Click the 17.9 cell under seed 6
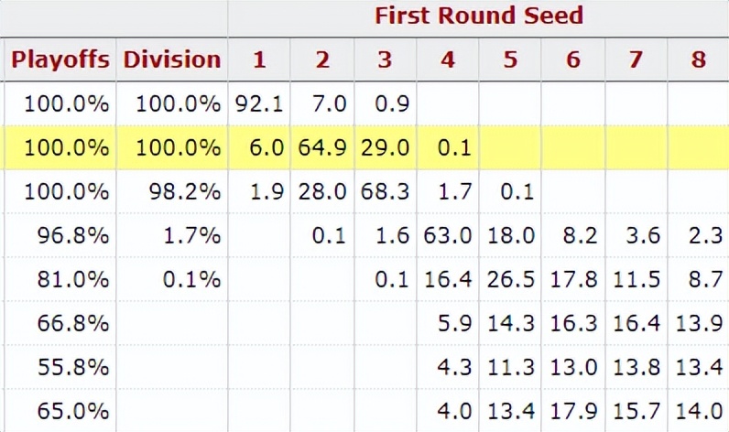Screen dimensions: 729x432 click(573, 412)
